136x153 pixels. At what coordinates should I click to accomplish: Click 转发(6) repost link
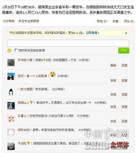[102, 21]
